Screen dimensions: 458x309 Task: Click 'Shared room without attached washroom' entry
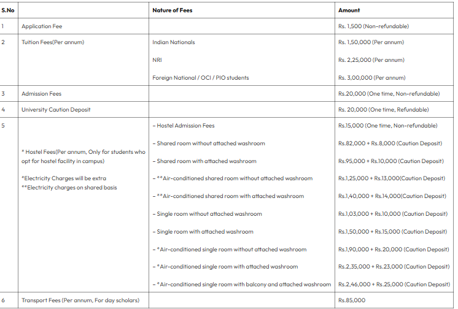click(x=211, y=143)
